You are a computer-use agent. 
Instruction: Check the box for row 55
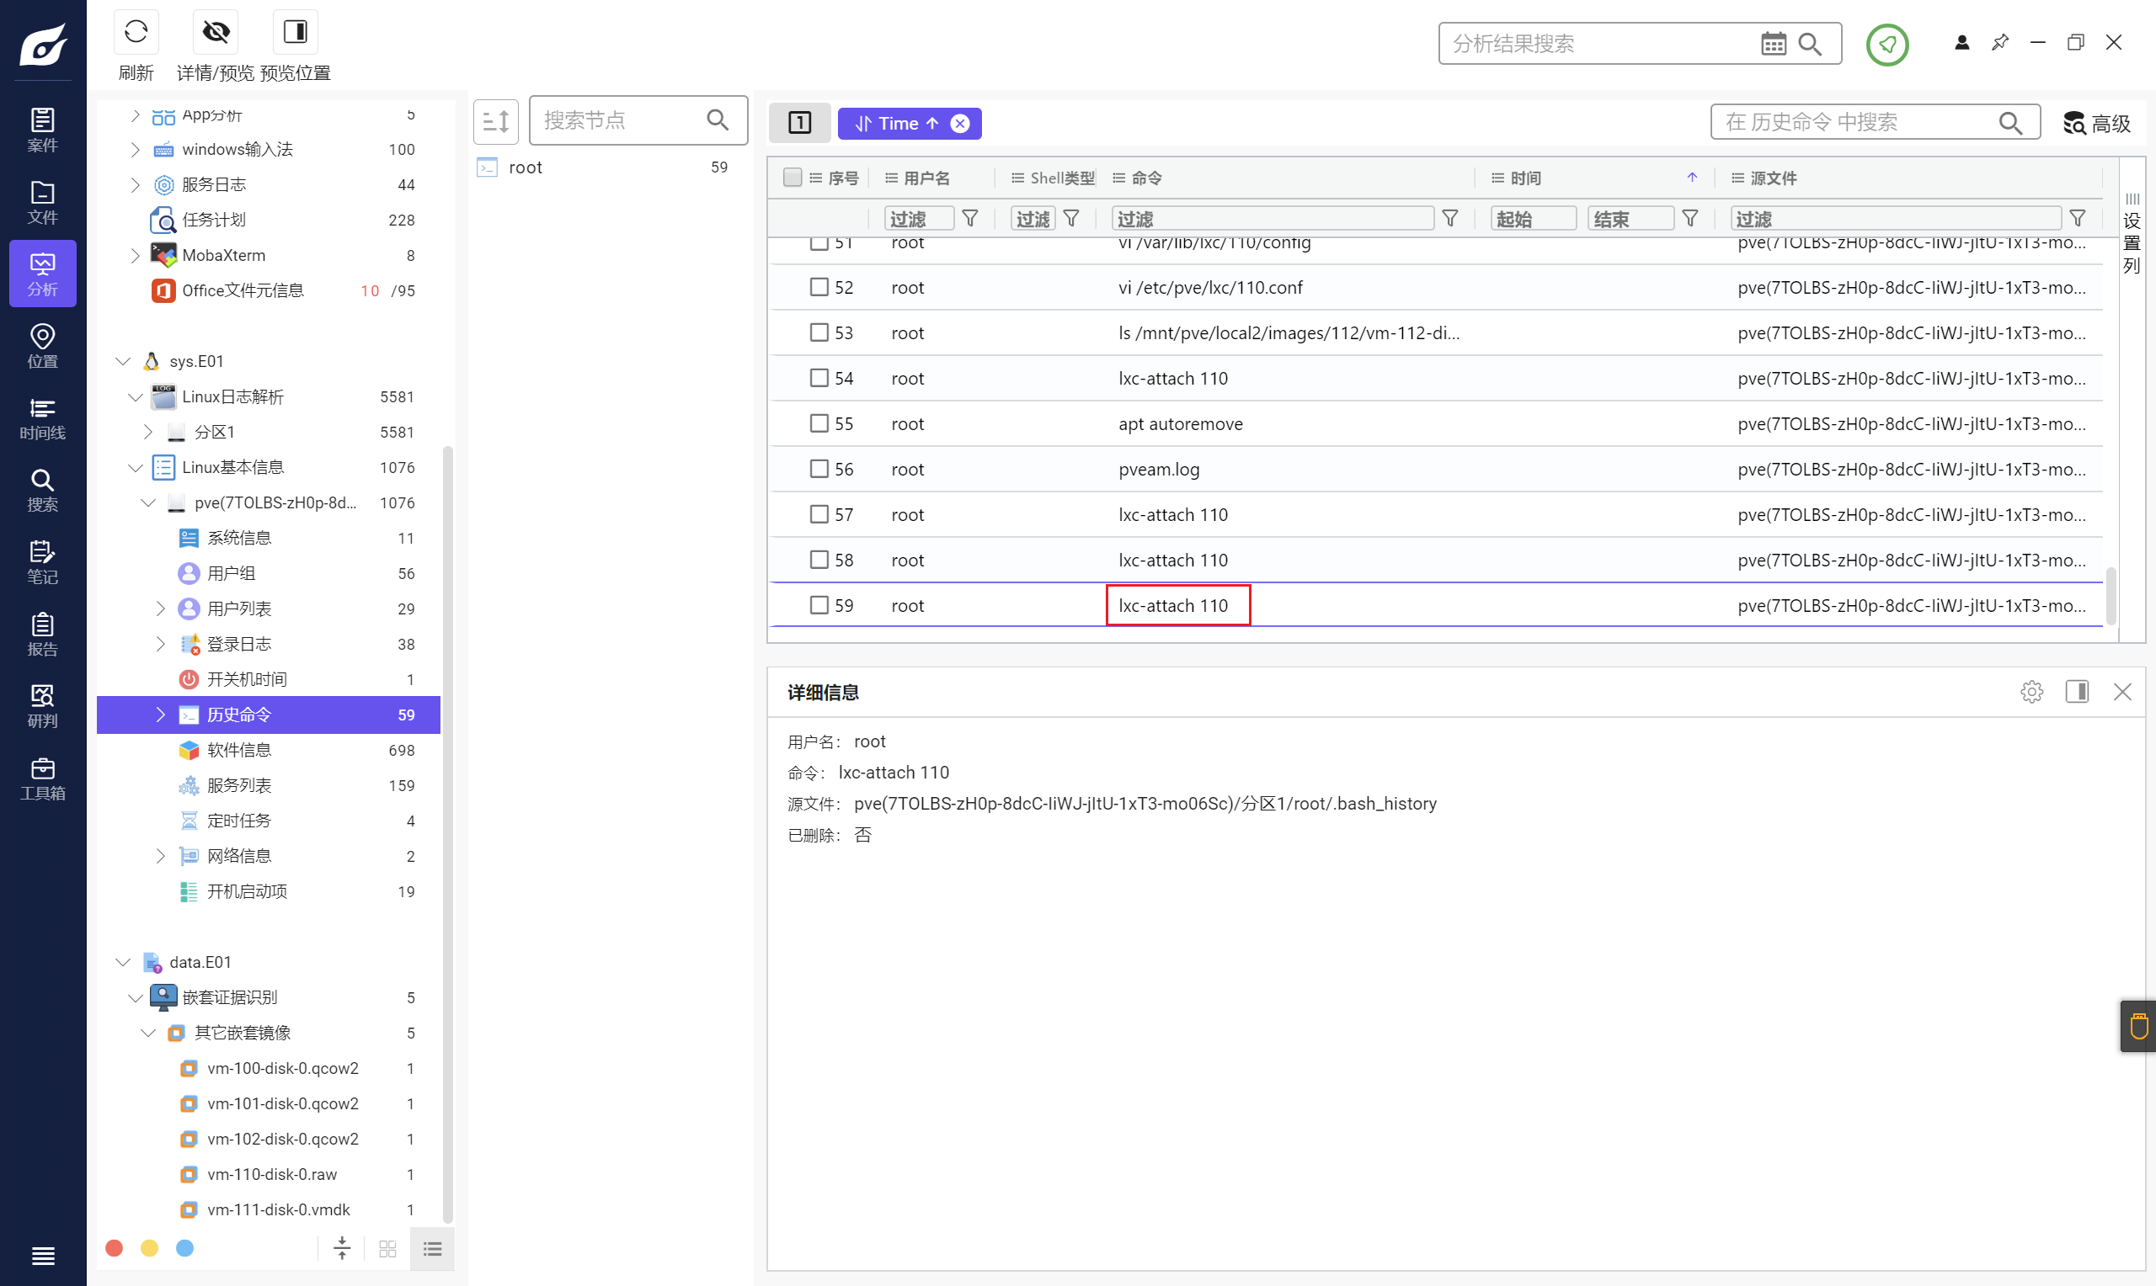[819, 422]
